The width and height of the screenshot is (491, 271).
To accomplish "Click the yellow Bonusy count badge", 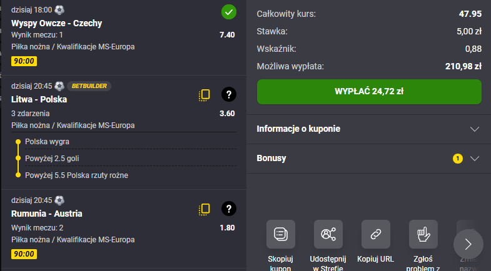I will click(x=458, y=159).
